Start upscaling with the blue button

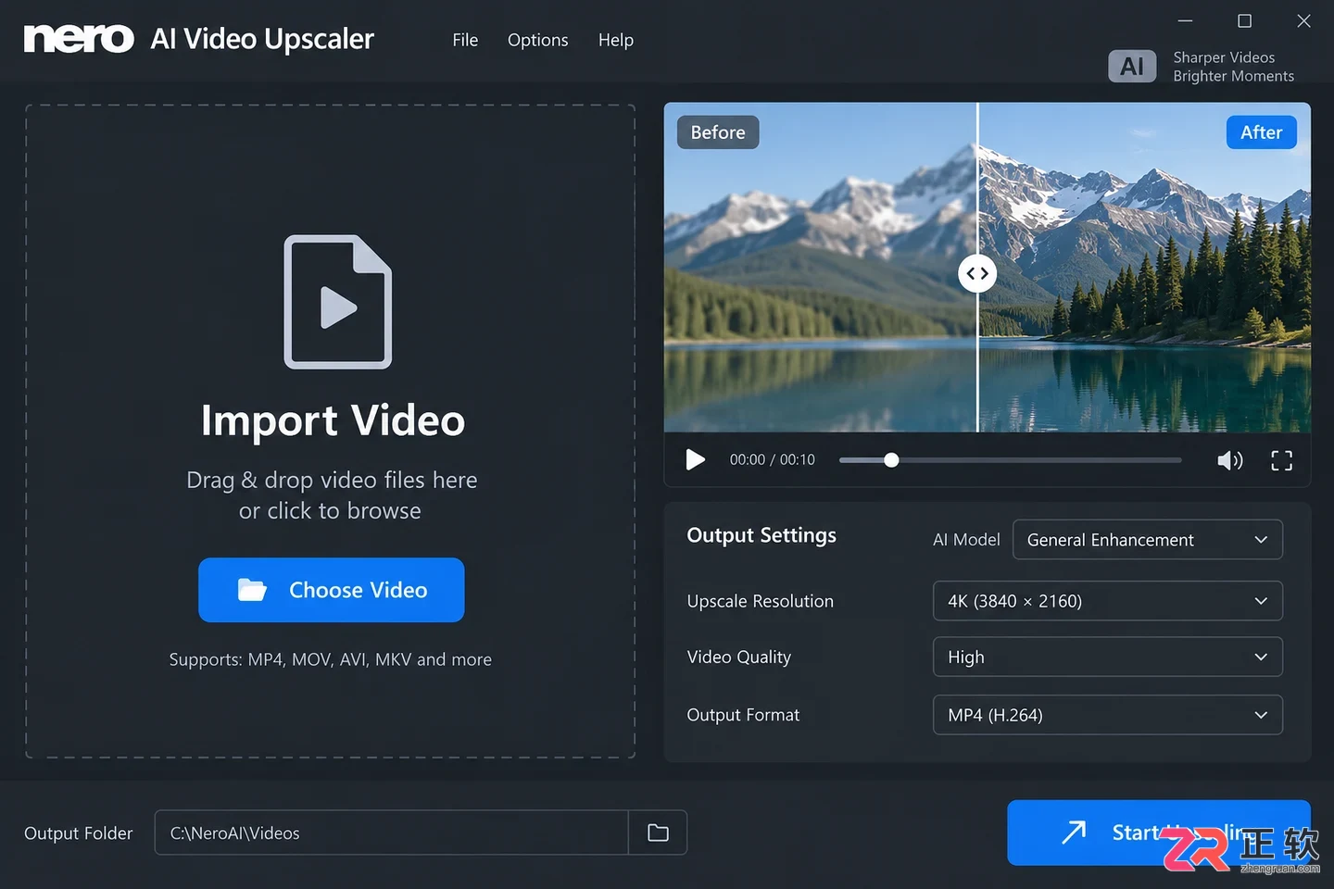pos(1159,833)
